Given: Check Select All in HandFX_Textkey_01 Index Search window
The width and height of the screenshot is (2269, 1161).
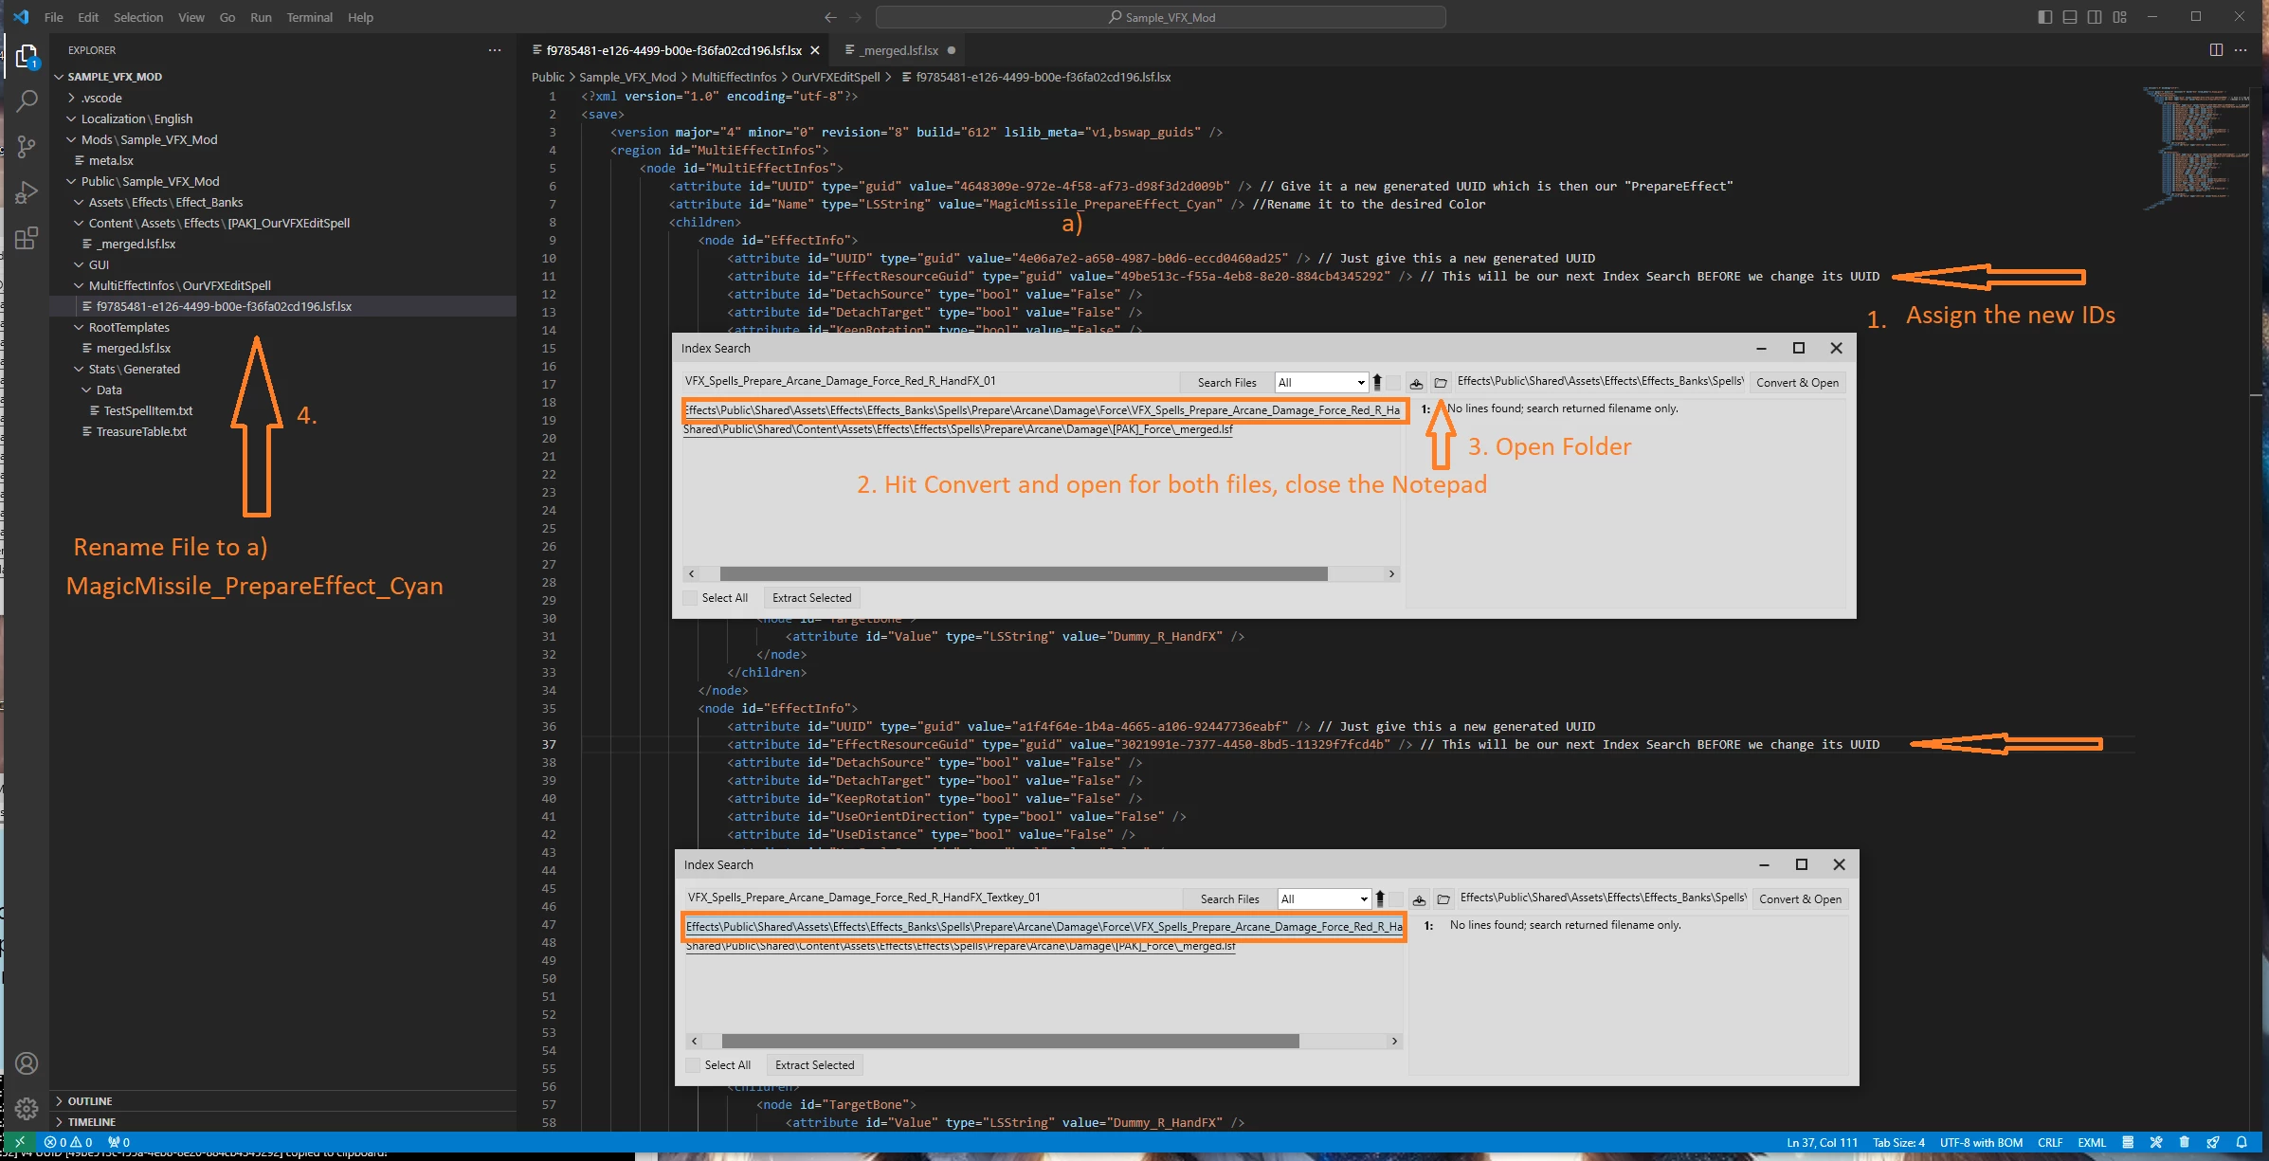Looking at the screenshot, I should (694, 1065).
